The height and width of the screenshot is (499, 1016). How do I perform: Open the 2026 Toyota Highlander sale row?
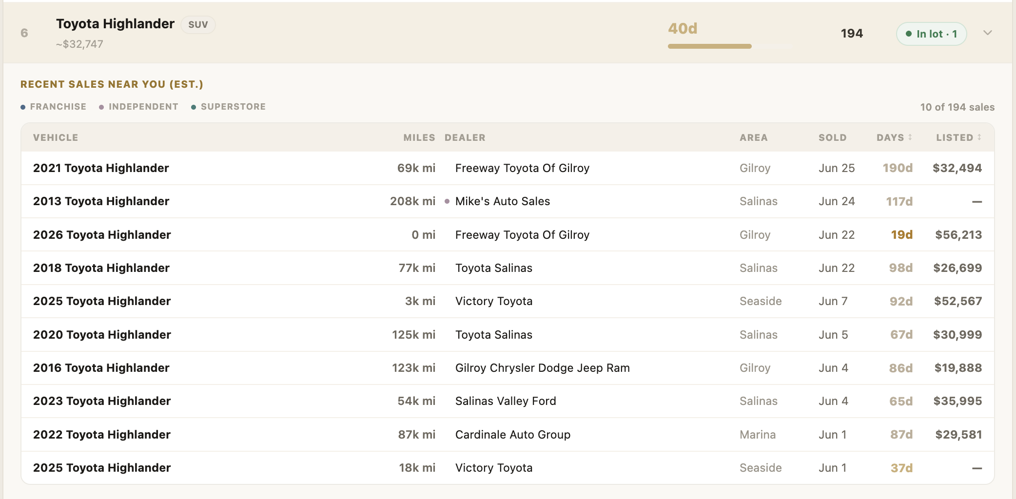click(508, 235)
